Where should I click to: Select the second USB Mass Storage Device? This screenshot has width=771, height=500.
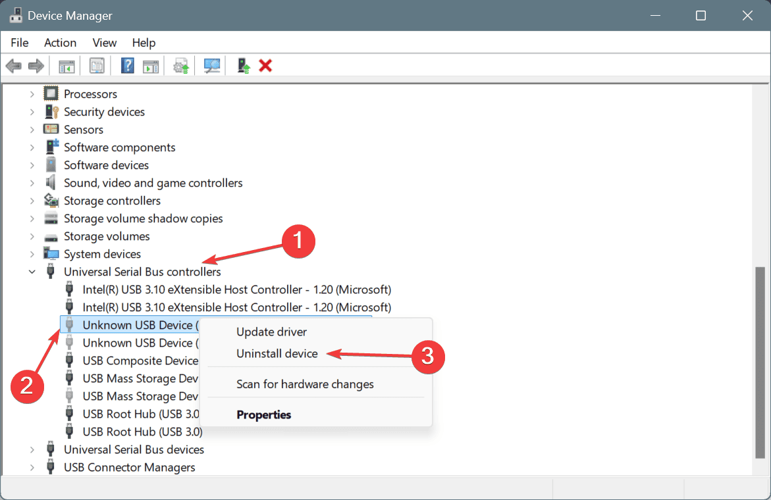coord(141,396)
